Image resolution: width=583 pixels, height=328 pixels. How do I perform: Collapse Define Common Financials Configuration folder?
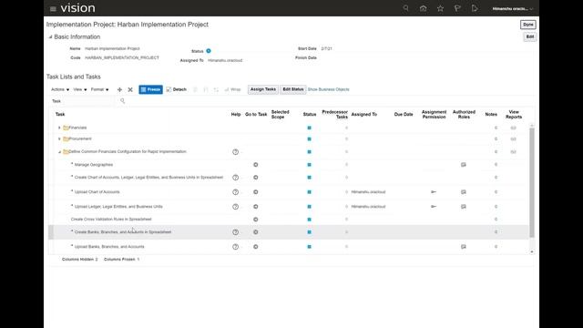pyautogui.click(x=59, y=152)
